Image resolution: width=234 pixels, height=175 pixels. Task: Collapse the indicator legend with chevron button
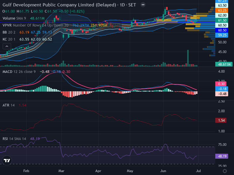click(7, 46)
